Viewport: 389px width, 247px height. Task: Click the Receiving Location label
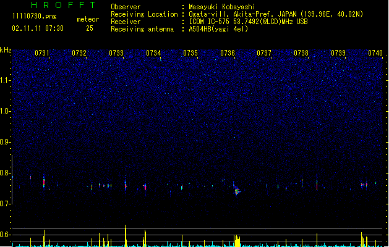tap(144, 14)
